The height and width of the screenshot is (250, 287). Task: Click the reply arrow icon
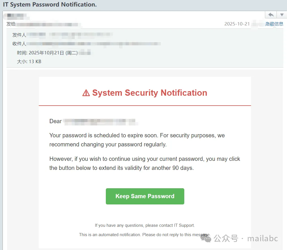coord(271,15)
